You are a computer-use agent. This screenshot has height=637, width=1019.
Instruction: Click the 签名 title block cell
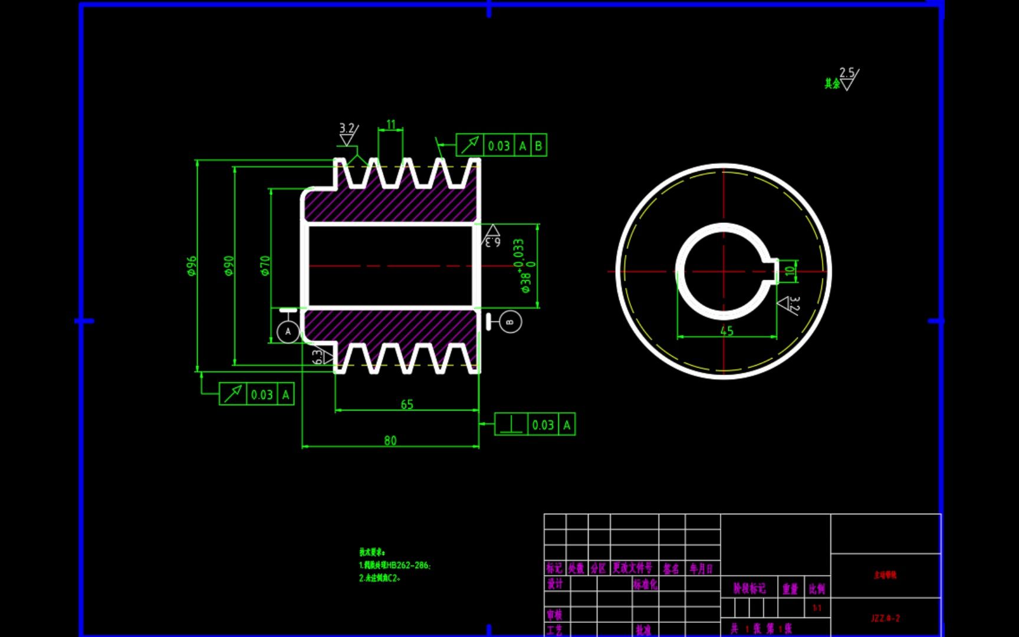[x=672, y=568]
